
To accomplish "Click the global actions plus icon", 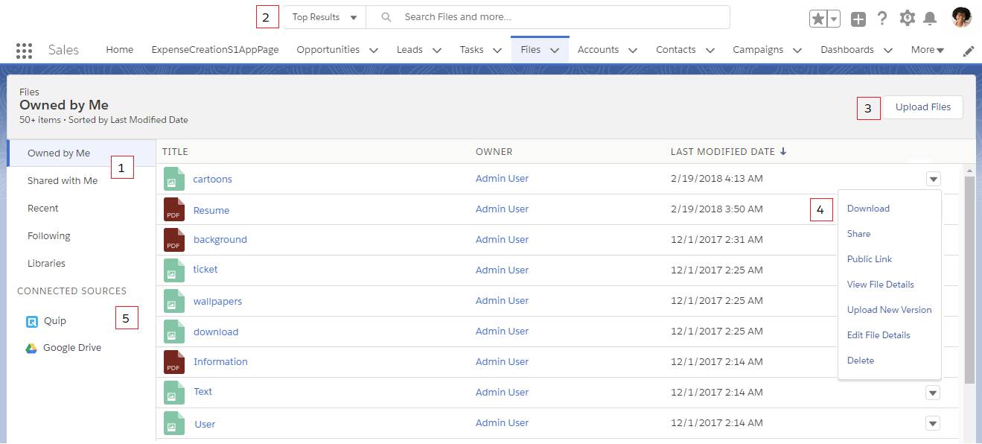I will tap(858, 19).
